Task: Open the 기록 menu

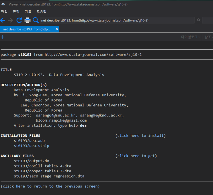Action: click(28, 12)
